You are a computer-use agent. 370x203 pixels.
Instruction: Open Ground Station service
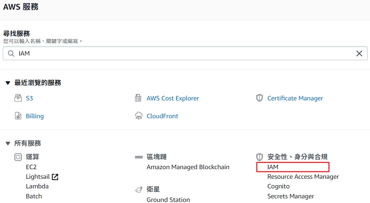[x=168, y=200]
